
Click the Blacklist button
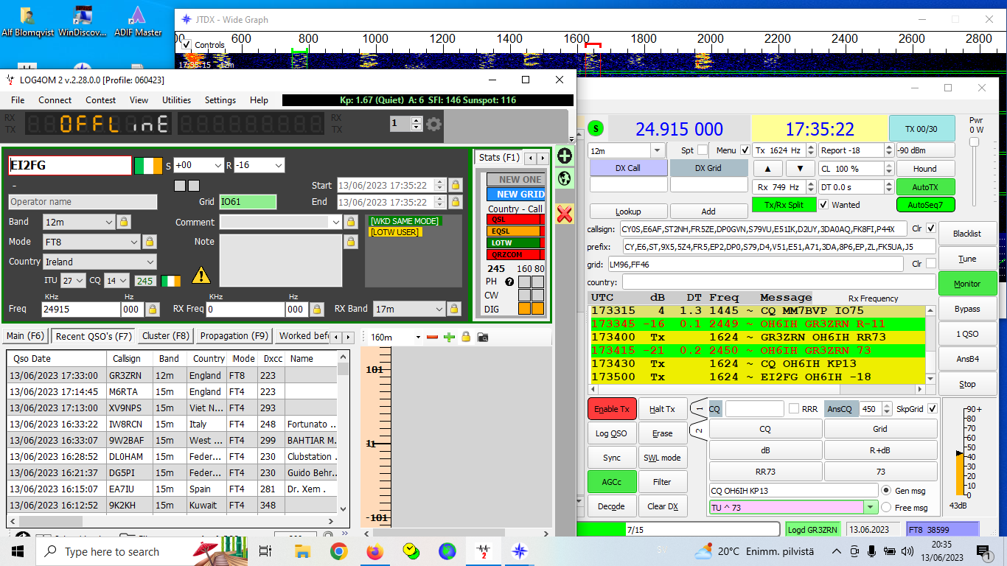(x=967, y=234)
